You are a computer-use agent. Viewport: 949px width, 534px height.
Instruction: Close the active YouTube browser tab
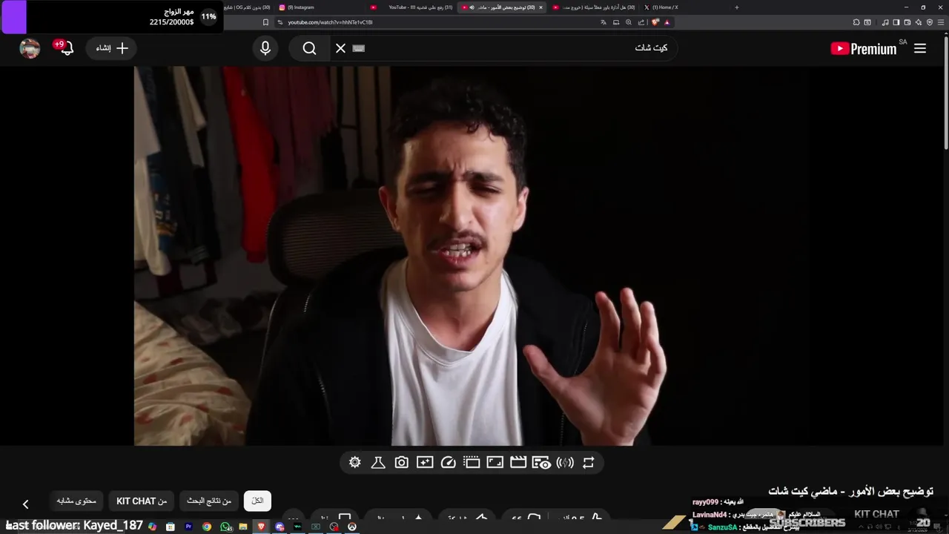point(540,7)
